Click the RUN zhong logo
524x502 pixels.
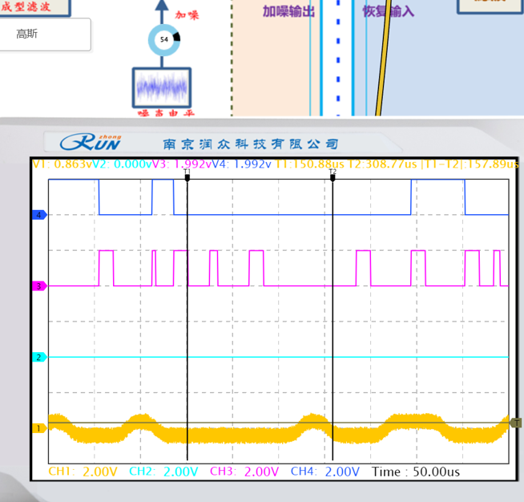tap(92, 143)
